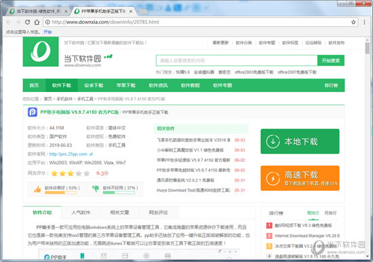Open 软件教程 in the nav bar

pos(191,85)
